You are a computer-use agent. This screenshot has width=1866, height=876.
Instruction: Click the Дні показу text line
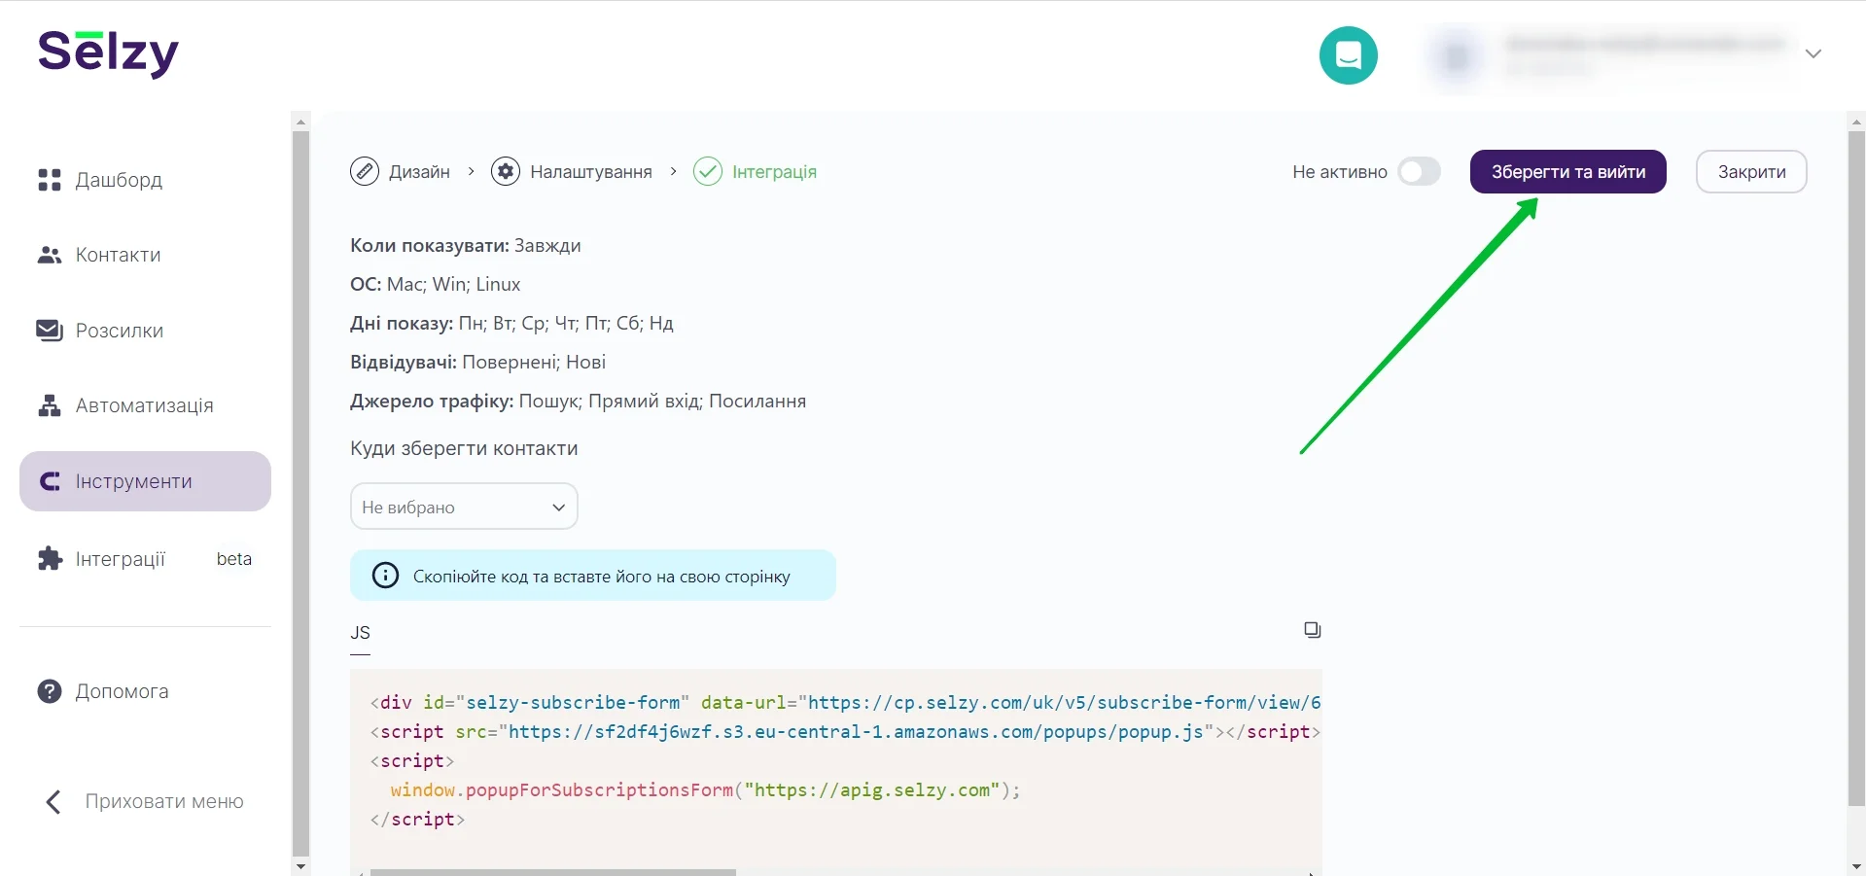click(511, 323)
